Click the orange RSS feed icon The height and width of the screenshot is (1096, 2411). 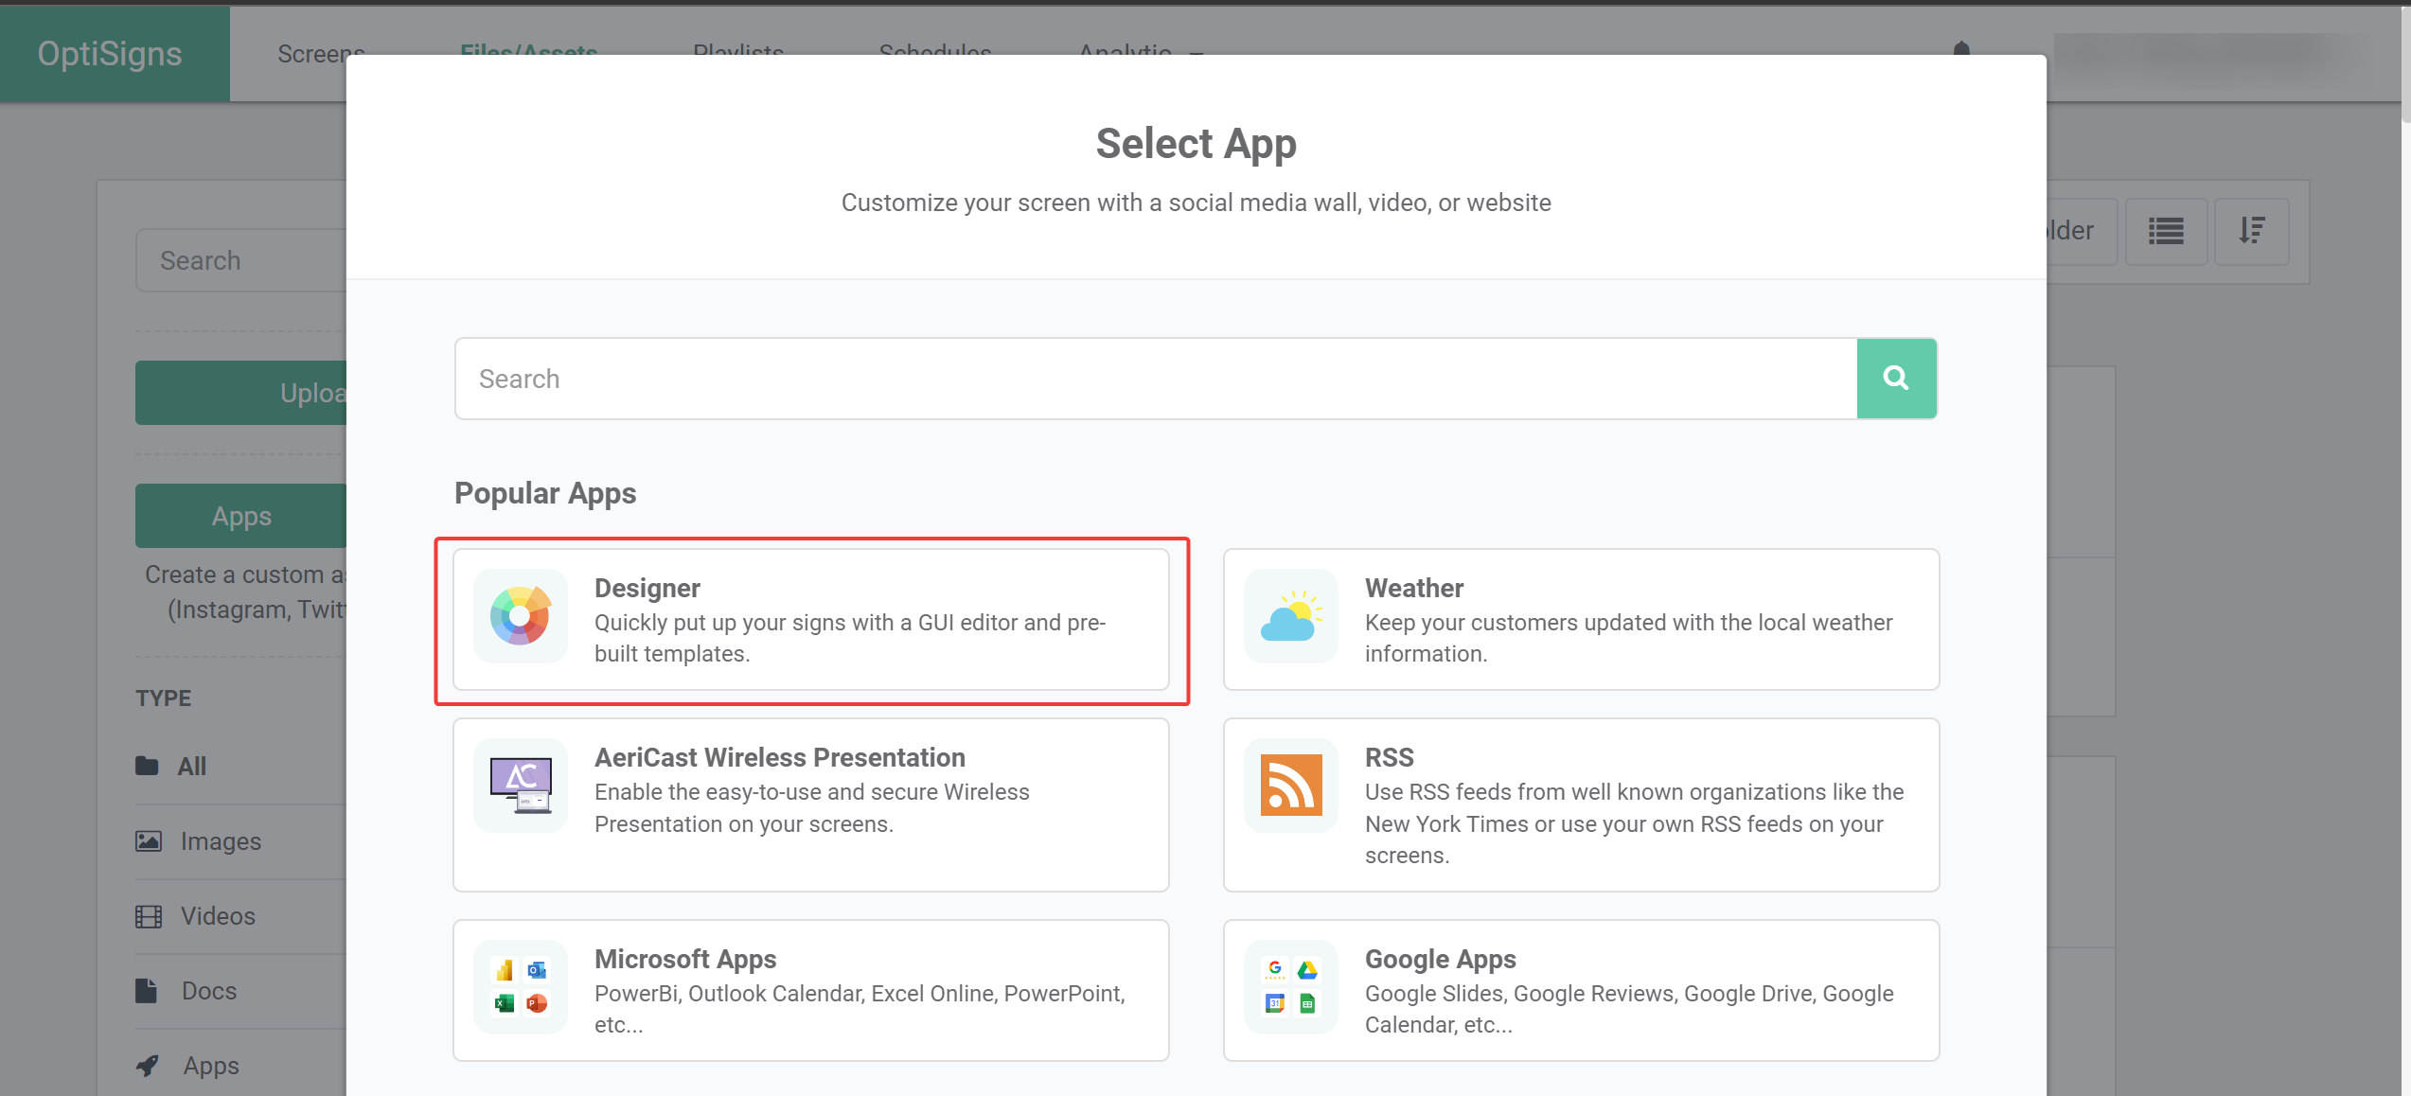point(1291,785)
